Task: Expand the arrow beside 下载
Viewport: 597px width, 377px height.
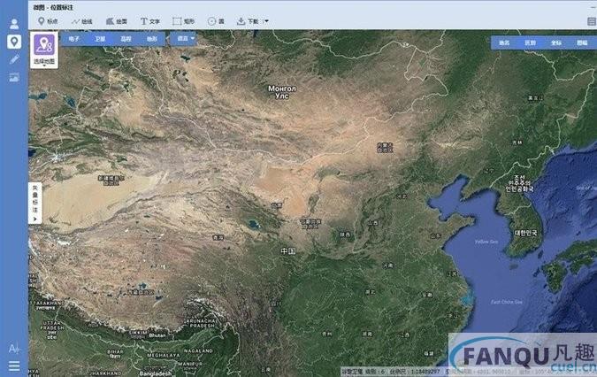Action: 266,21
